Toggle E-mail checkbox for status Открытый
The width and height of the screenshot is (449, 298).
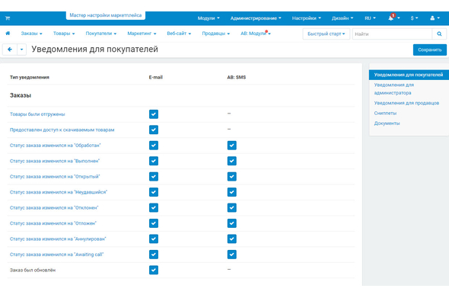154,176
